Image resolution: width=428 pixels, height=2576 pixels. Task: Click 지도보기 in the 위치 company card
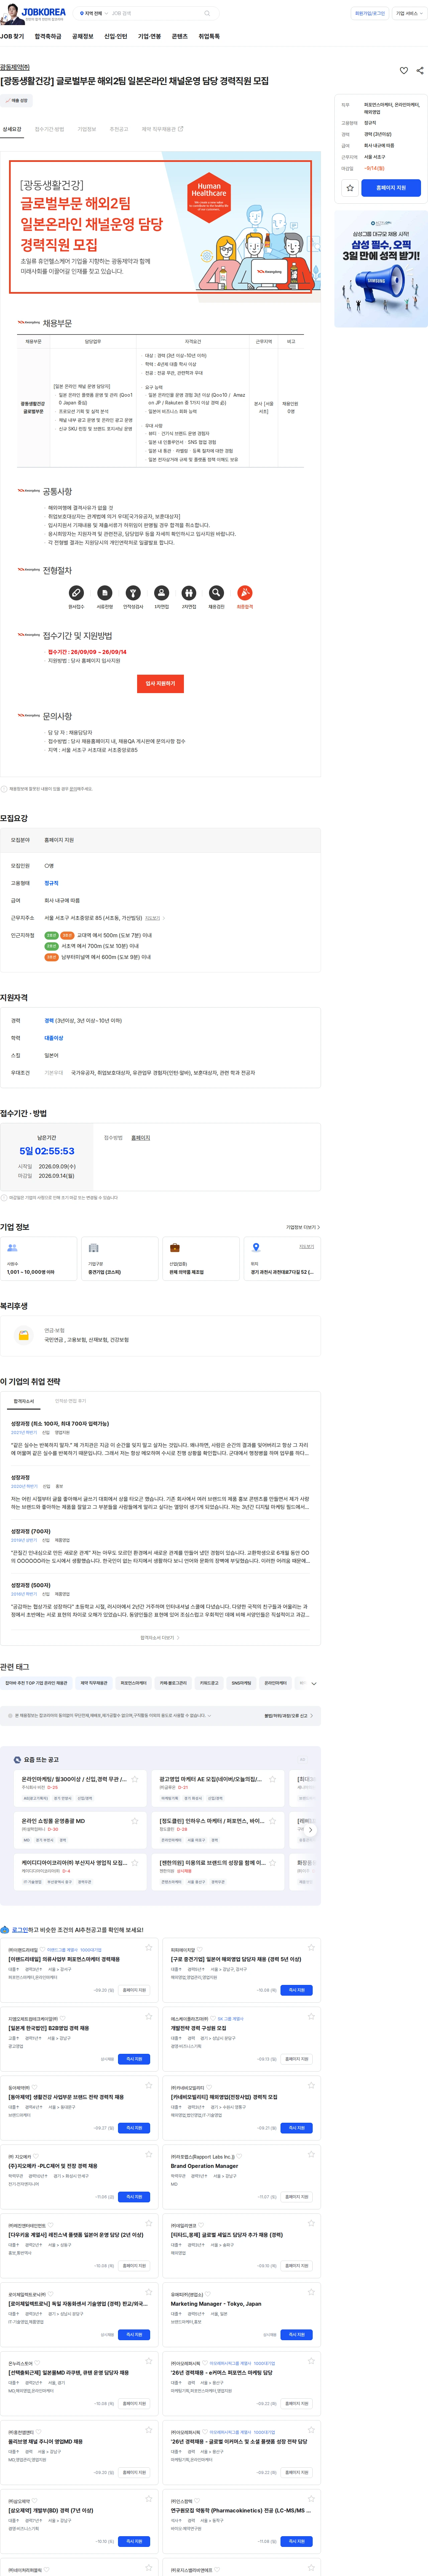click(307, 1247)
